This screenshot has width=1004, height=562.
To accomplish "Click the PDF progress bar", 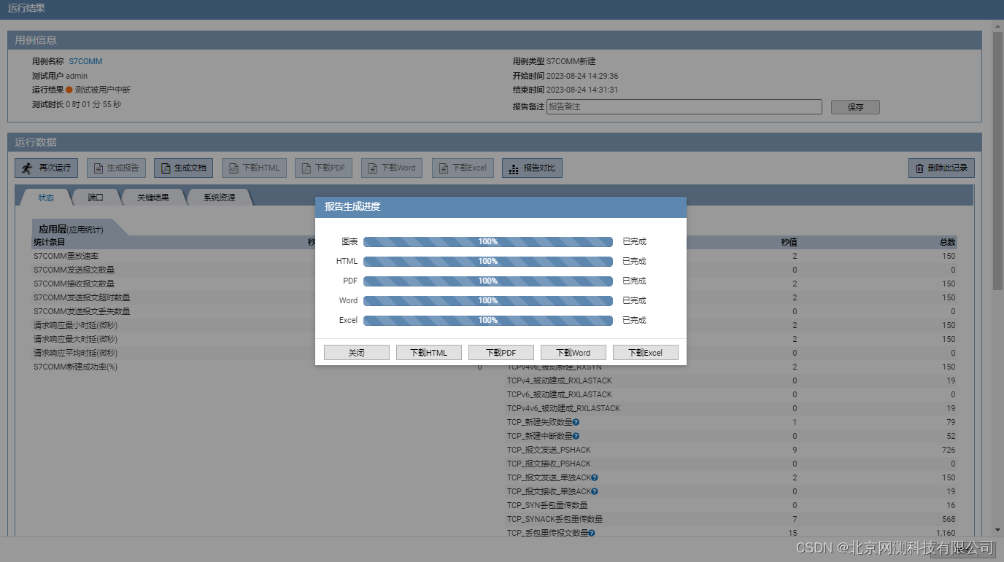I will pos(488,281).
